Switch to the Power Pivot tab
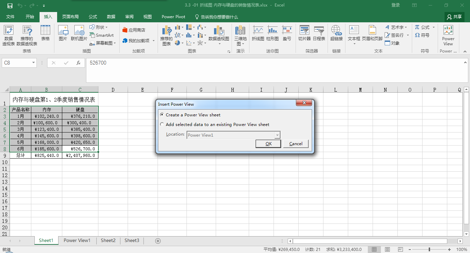The image size is (470, 253). tap(173, 17)
